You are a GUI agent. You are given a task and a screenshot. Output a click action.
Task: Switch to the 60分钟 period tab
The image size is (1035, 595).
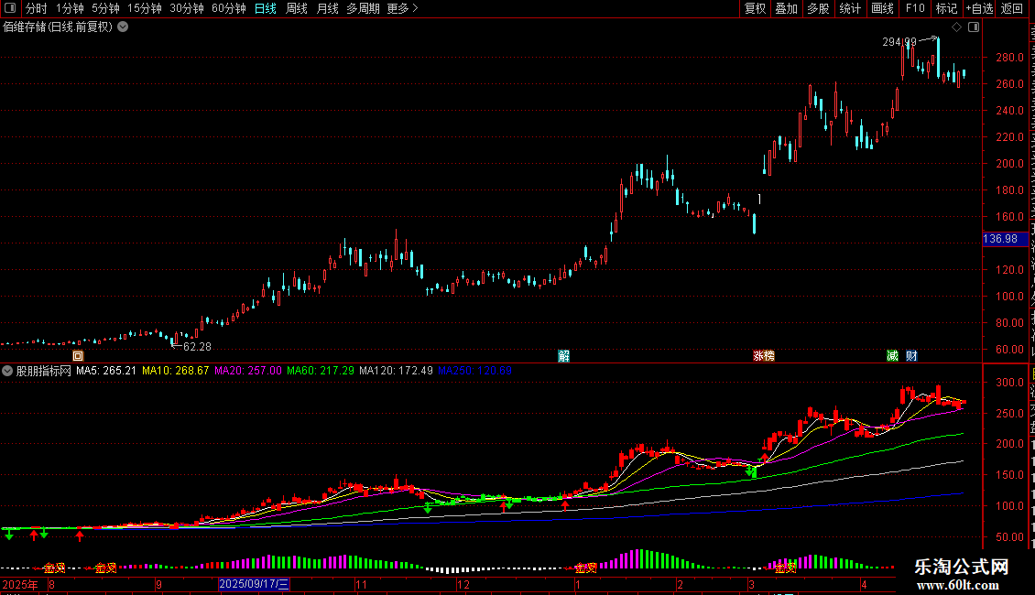(x=228, y=8)
